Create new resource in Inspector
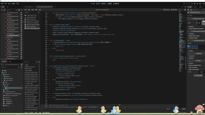205x115 pixels. click(x=188, y=10)
